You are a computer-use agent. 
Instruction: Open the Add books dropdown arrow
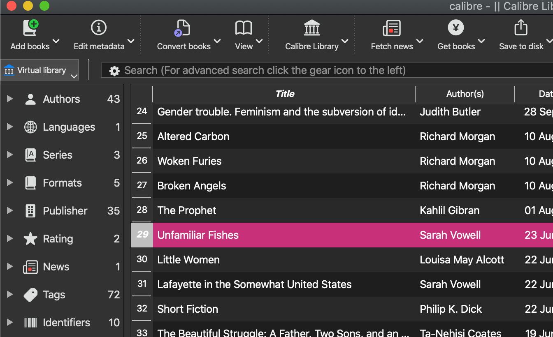point(56,41)
